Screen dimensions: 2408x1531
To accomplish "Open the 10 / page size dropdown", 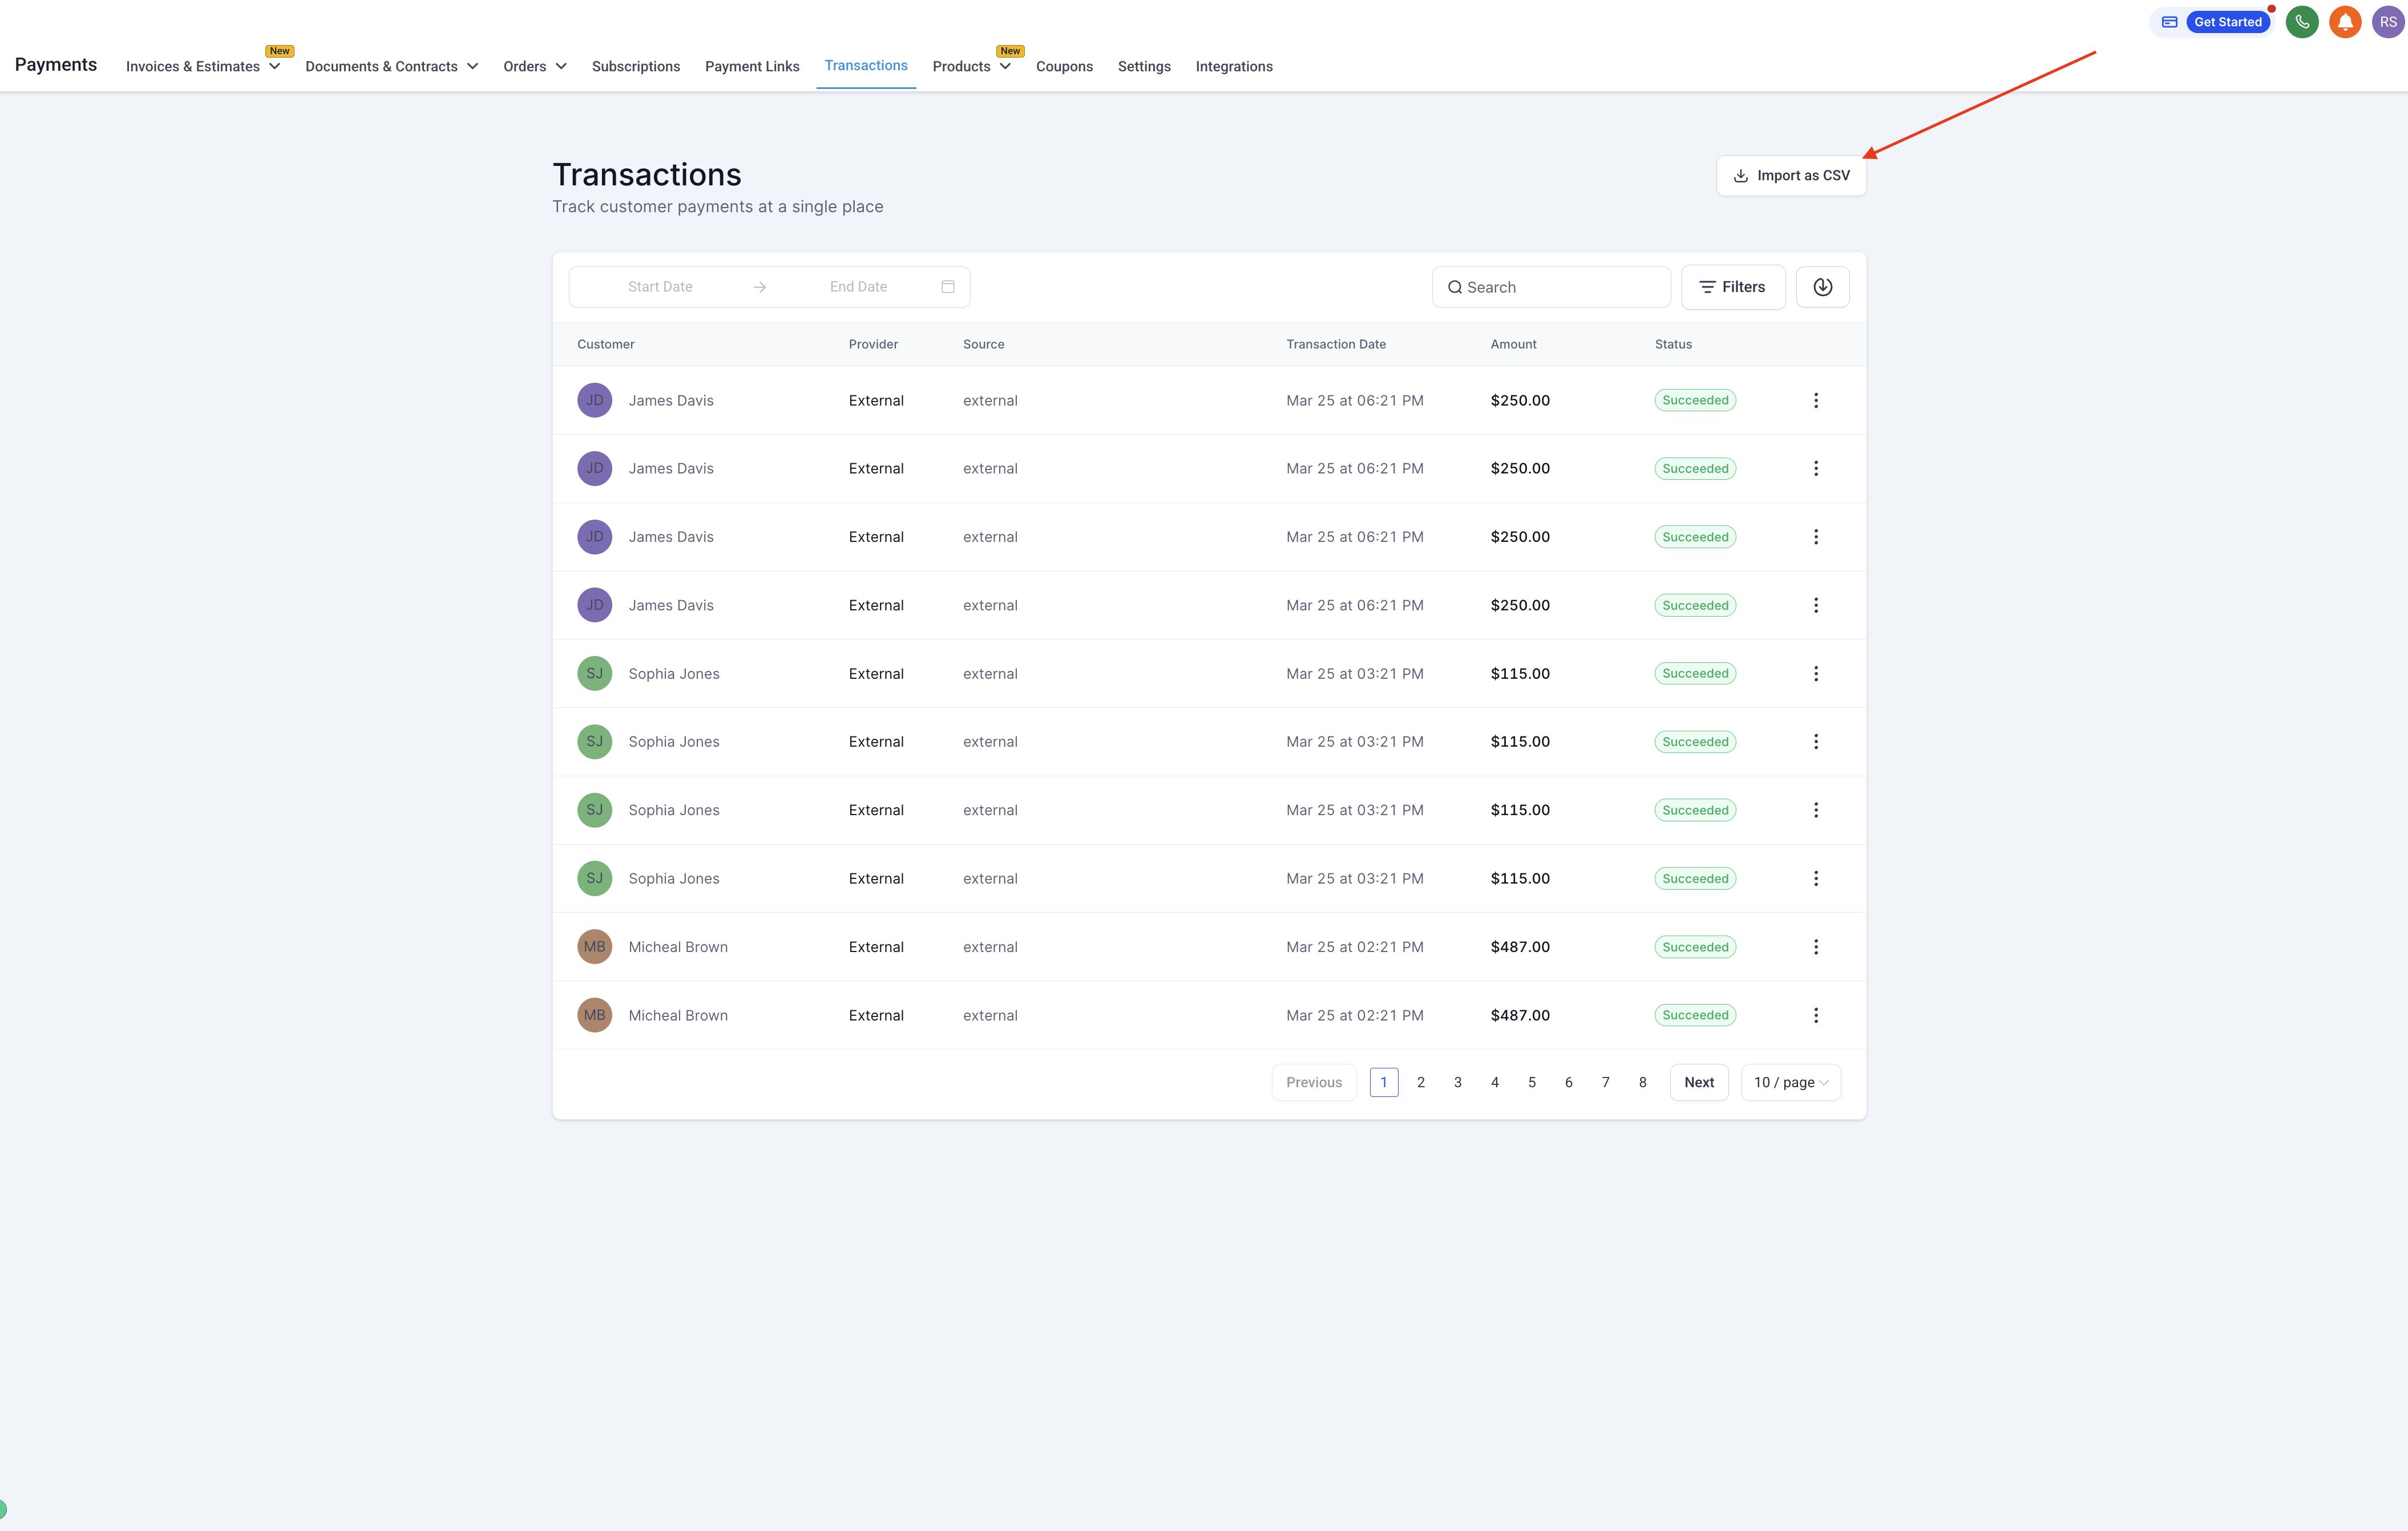I will point(1790,1082).
